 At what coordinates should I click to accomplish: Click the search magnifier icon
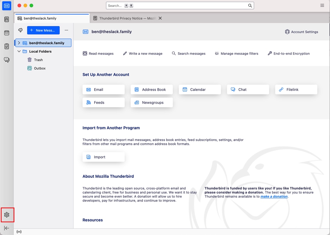point(250,6)
